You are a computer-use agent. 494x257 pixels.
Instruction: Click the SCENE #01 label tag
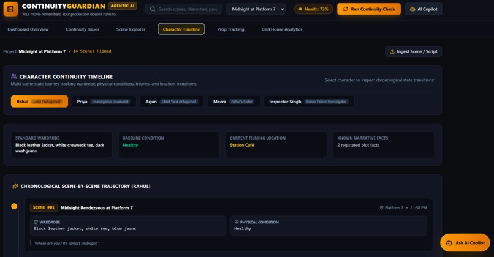click(44, 207)
